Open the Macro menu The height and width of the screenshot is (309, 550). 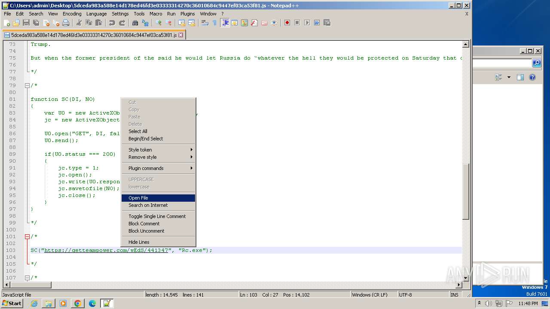tap(156, 14)
